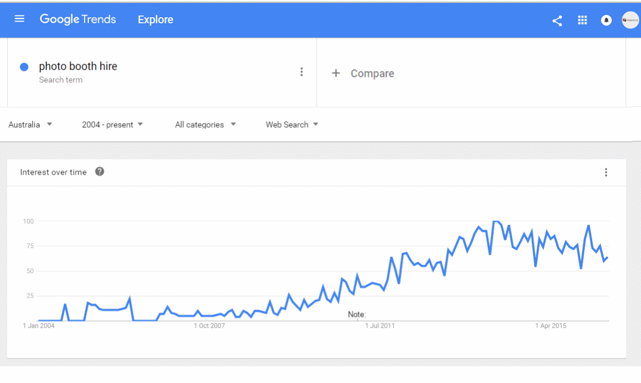Image resolution: width=641 pixels, height=383 pixels.
Task: Open the Google apps grid
Action: [582, 20]
